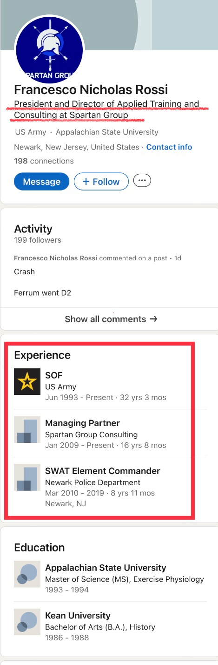Open the Managing Partner position title
Image resolution: width=218 pixels, height=665 pixels.
click(x=82, y=423)
